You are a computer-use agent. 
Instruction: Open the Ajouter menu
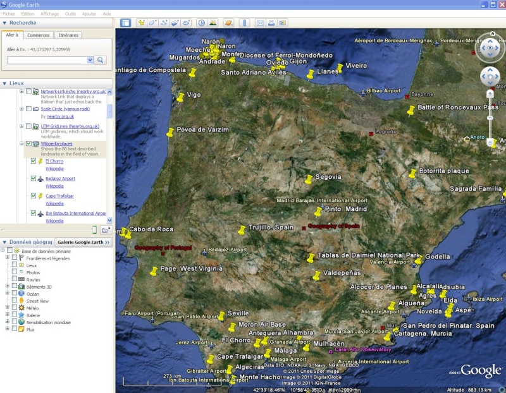89,14
